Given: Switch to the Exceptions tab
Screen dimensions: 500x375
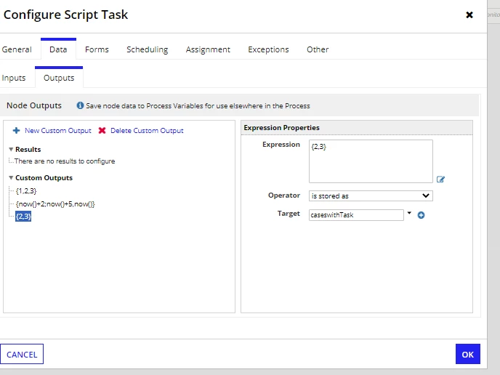Looking at the screenshot, I should pos(268,49).
